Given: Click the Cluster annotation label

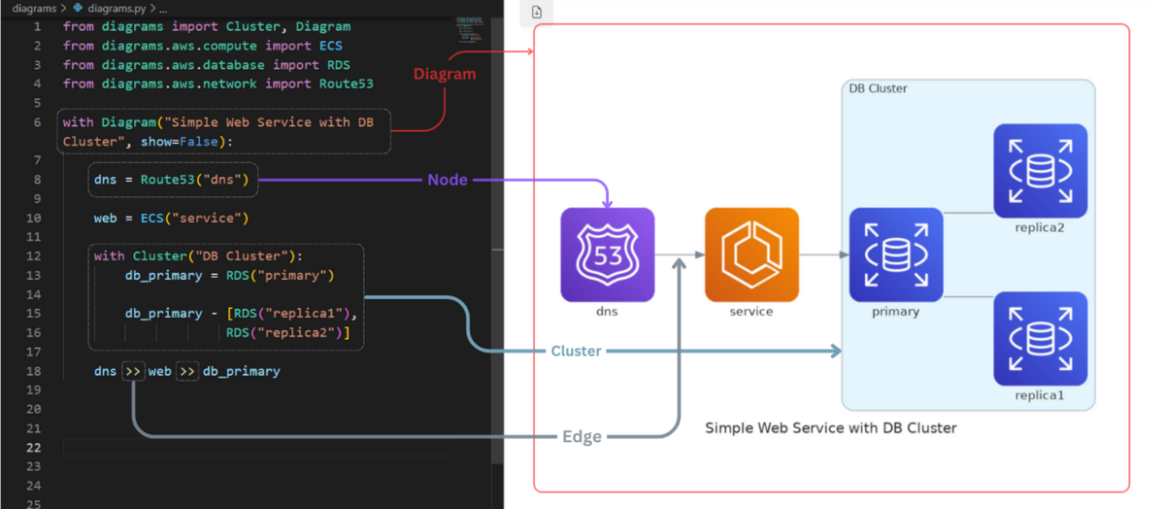Looking at the screenshot, I should [x=576, y=351].
